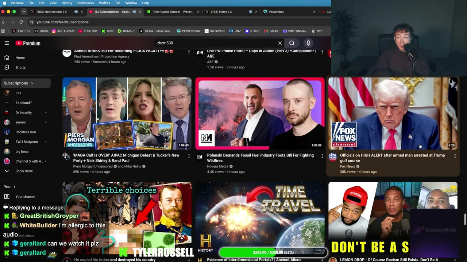This screenshot has height=262, width=467.
Task: Open the RUMBLE bookmark
Action: (x=126, y=31)
